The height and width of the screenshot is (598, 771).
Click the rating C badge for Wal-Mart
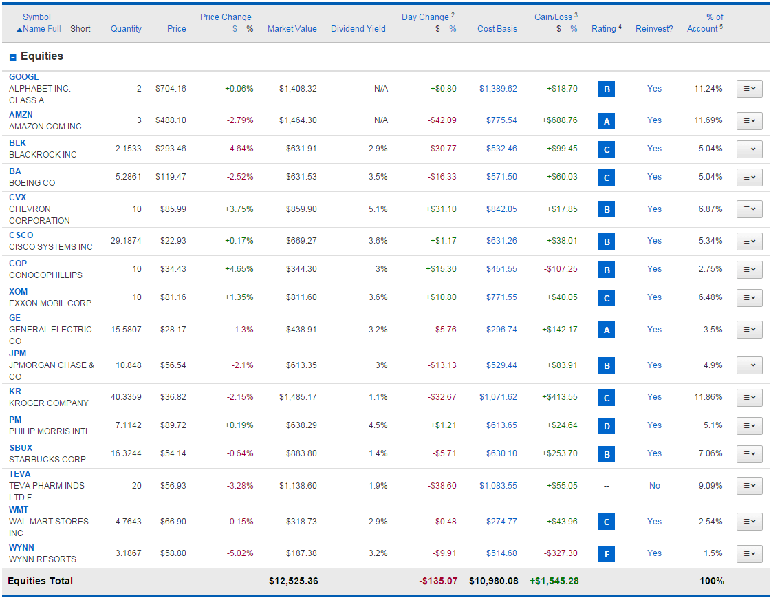pyautogui.click(x=607, y=522)
